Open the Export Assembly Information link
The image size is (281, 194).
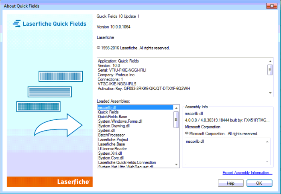(x=247, y=173)
